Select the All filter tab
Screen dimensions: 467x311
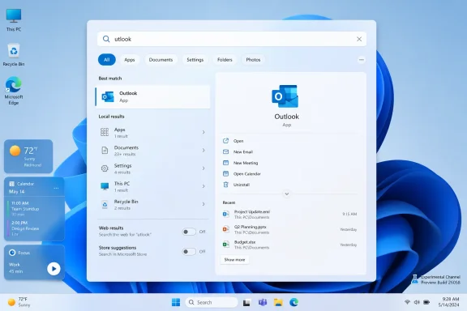(107, 59)
